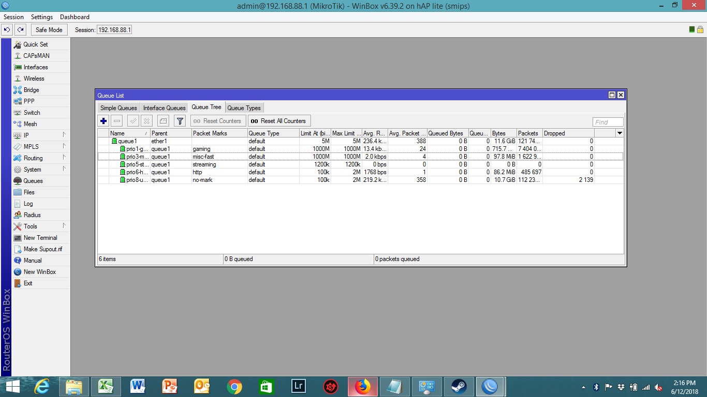Click the Disable X toolbar icon
The height and width of the screenshot is (397, 707).
point(147,121)
